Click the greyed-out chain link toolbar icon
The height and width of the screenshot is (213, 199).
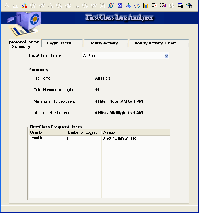tap(7, 5)
